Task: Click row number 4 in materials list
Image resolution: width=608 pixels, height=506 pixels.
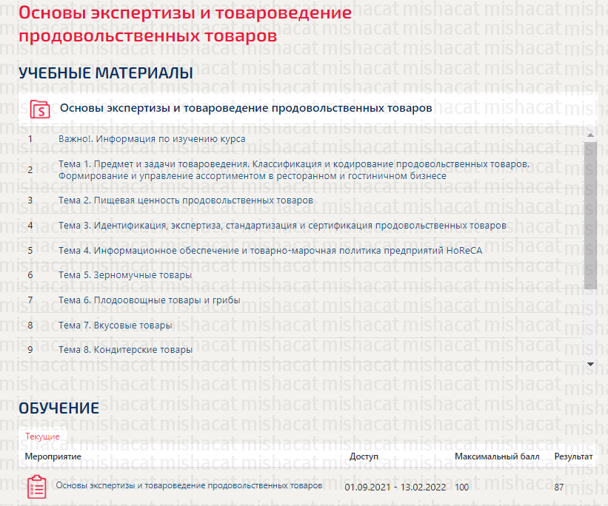Action: 30,226
